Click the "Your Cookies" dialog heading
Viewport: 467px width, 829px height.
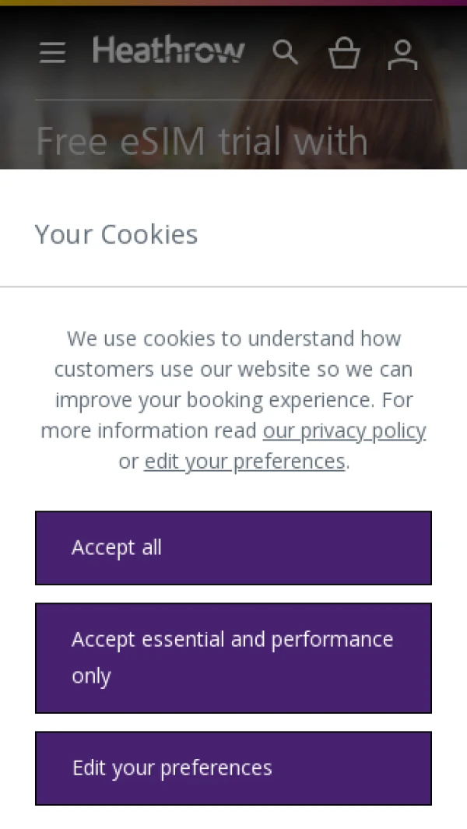(117, 234)
